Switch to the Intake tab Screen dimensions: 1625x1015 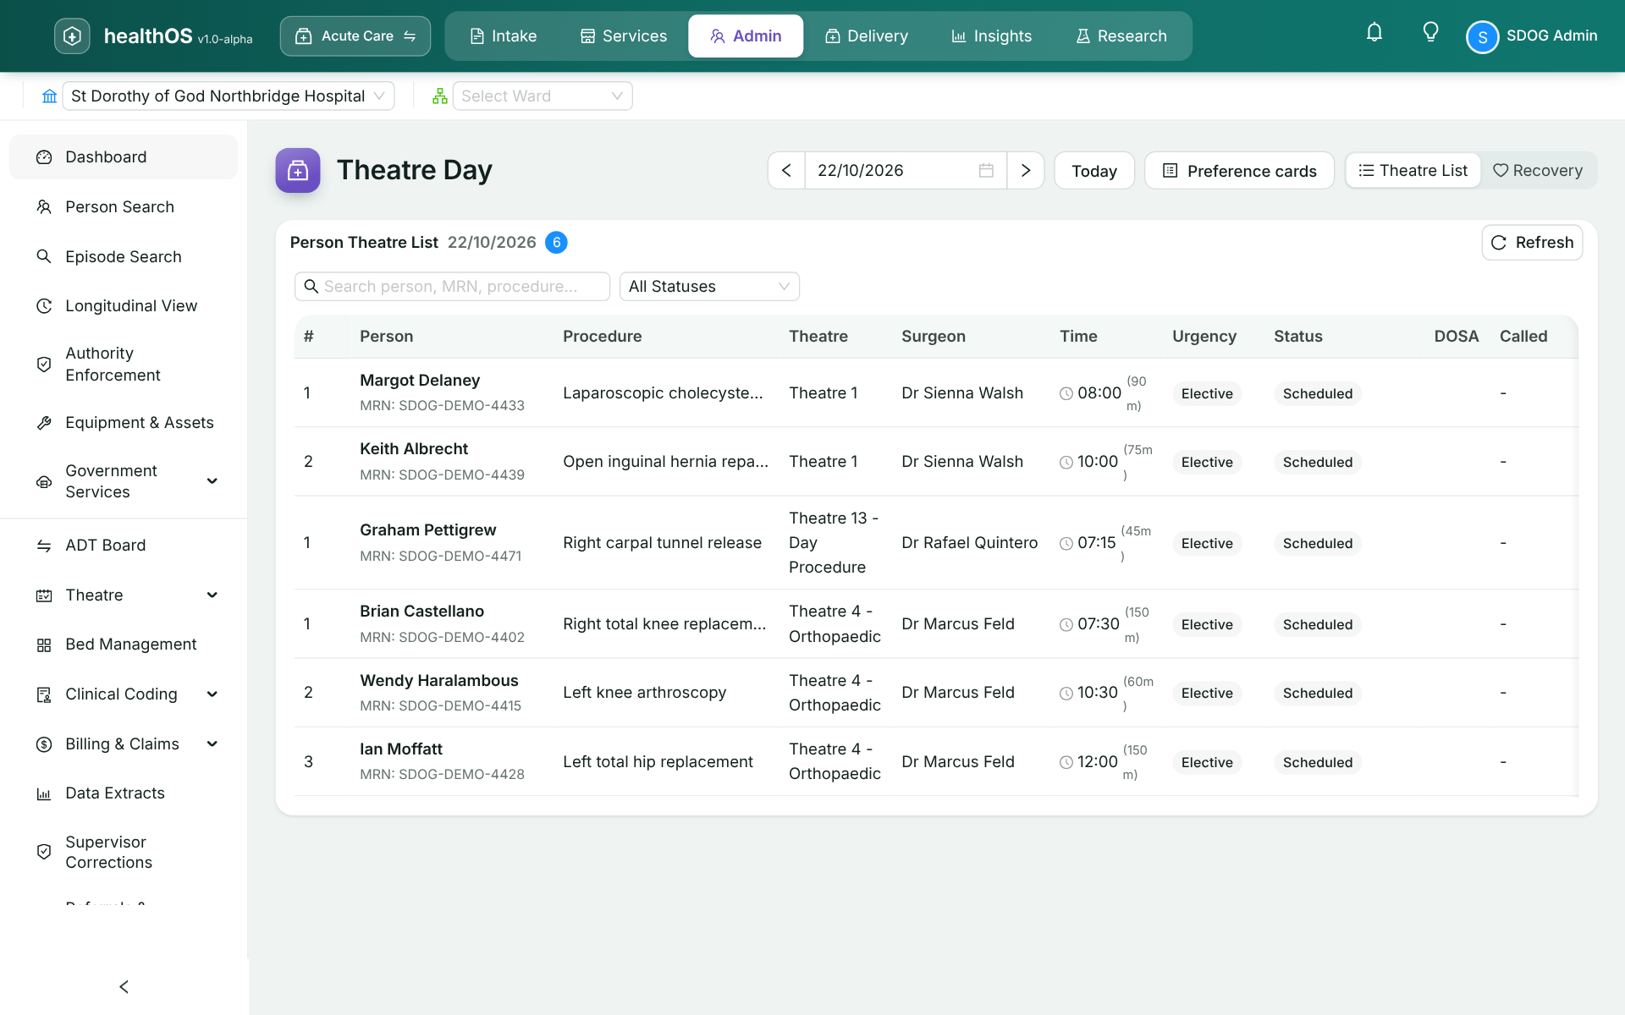(504, 36)
